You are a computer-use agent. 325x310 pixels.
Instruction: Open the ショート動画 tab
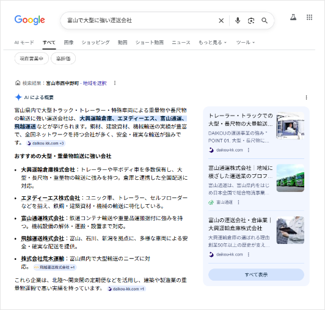[150, 43]
